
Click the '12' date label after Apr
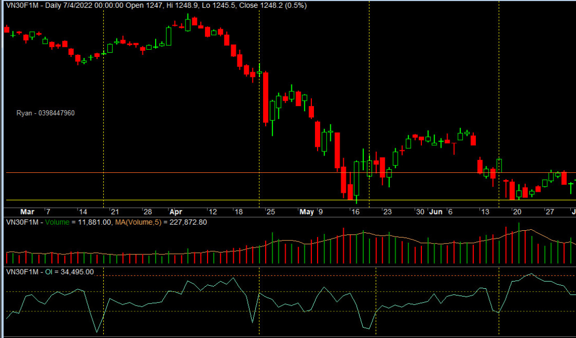coord(213,212)
